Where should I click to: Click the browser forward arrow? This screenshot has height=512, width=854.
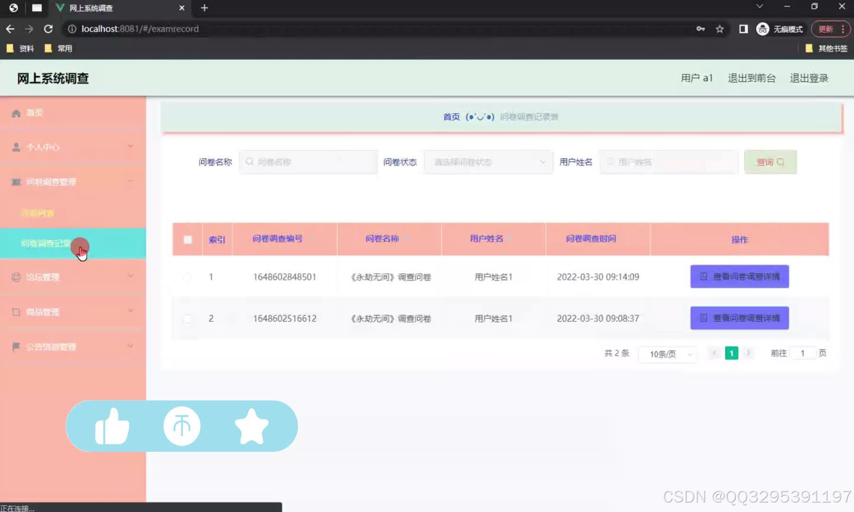[29, 29]
